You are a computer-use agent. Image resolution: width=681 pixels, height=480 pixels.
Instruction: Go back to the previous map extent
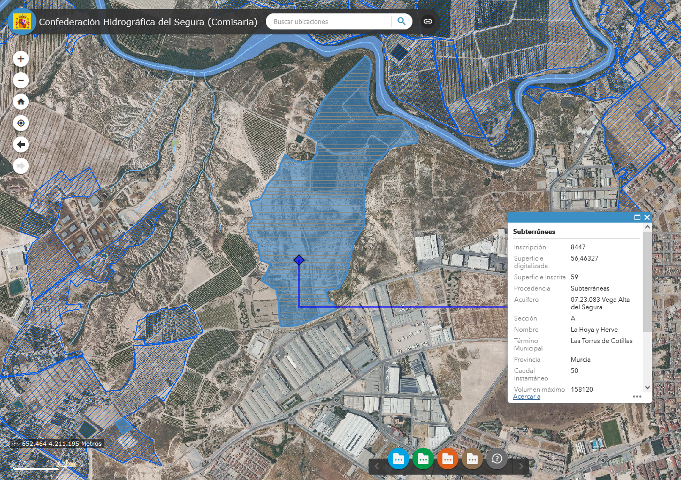tap(21, 144)
